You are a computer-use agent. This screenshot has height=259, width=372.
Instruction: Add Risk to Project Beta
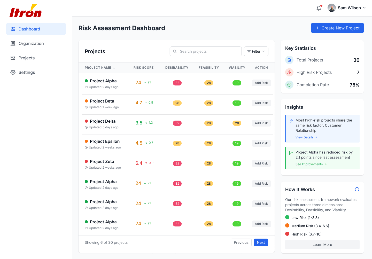tap(261, 103)
